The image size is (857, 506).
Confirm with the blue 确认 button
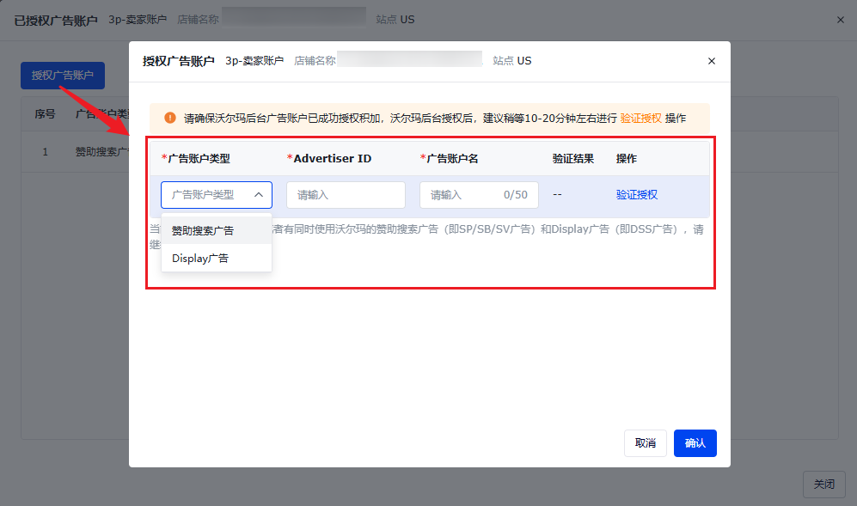pyautogui.click(x=695, y=442)
